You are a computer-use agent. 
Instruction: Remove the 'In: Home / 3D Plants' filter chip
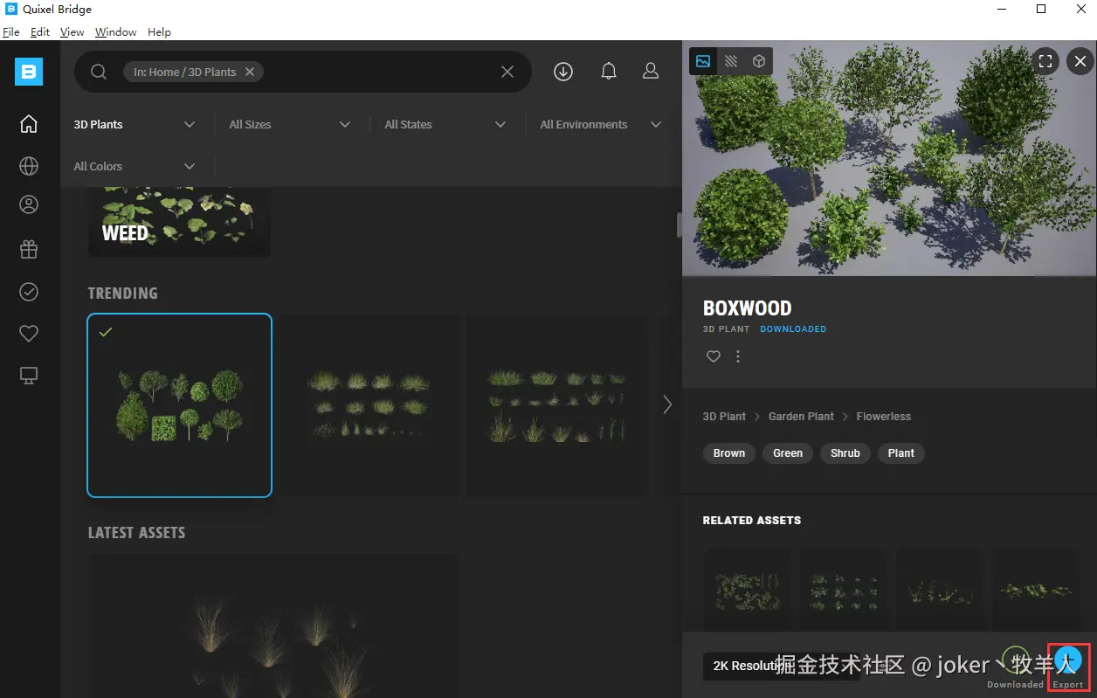coord(250,72)
